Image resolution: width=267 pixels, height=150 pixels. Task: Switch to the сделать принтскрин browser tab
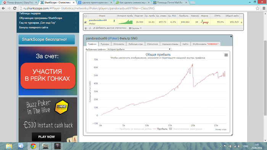pos(95,3)
